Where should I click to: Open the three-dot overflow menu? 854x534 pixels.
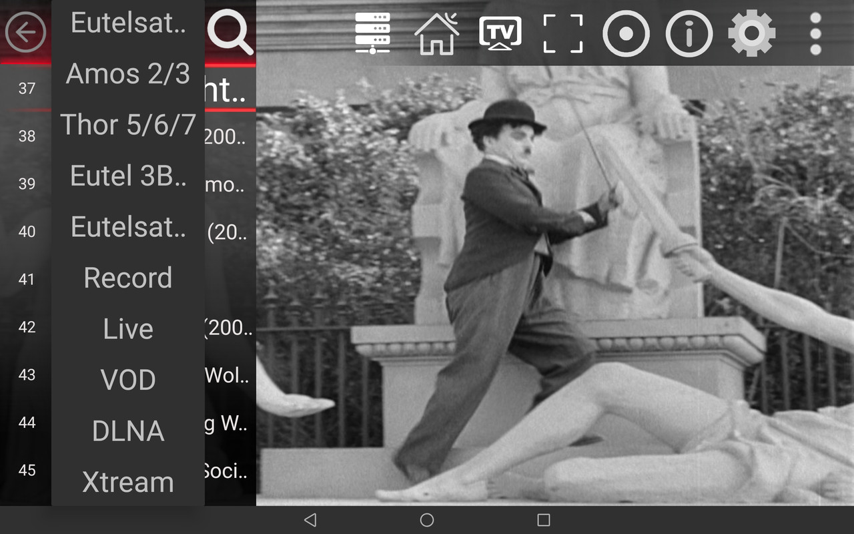click(x=815, y=33)
